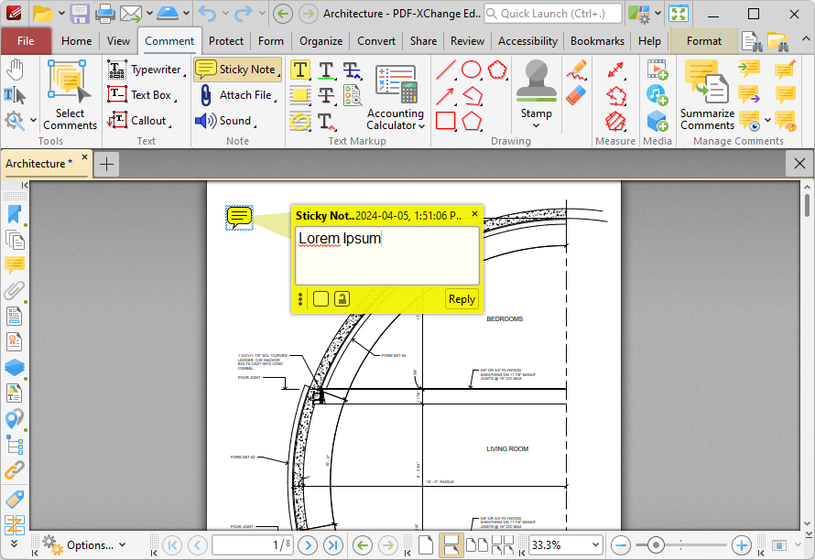Click the Eraser tool icon
Viewport: 815px width, 560px height.
pos(576,95)
